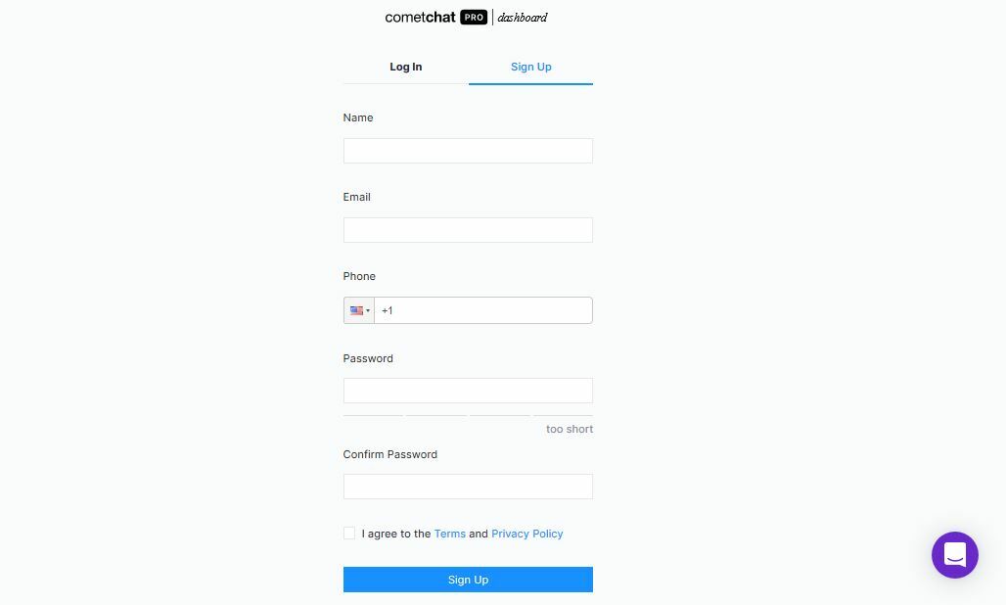Click the dashboard text in header
This screenshot has height=605, width=1006.
tap(523, 18)
